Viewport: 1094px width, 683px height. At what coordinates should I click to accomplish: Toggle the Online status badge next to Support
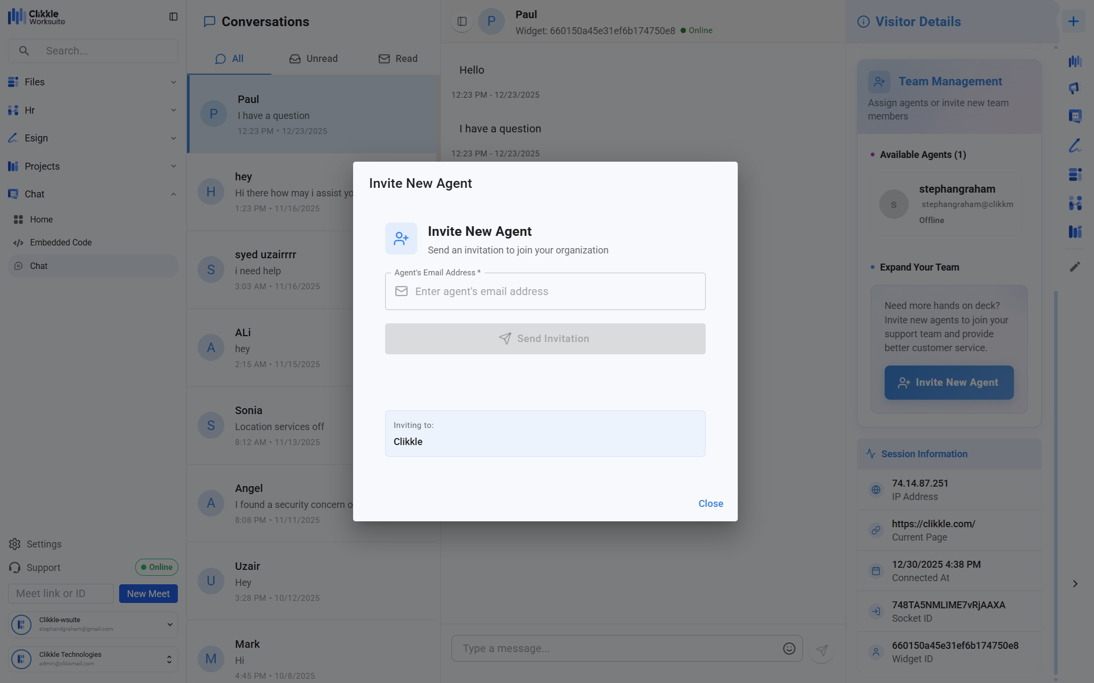(157, 567)
